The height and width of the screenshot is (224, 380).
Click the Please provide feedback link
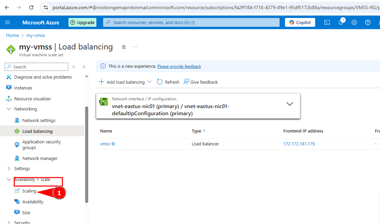pyautogui.click(x=179, y=66)
